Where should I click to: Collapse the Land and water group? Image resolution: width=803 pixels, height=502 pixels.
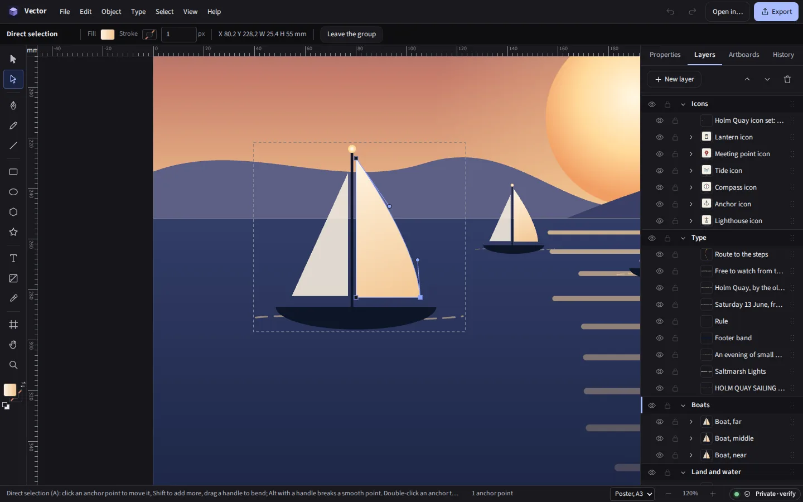[x=683, y=472]
